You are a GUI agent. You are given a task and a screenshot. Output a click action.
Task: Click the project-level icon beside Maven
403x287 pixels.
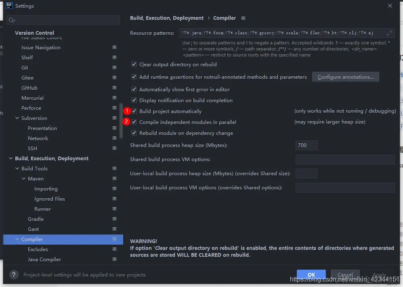[115, 178]
